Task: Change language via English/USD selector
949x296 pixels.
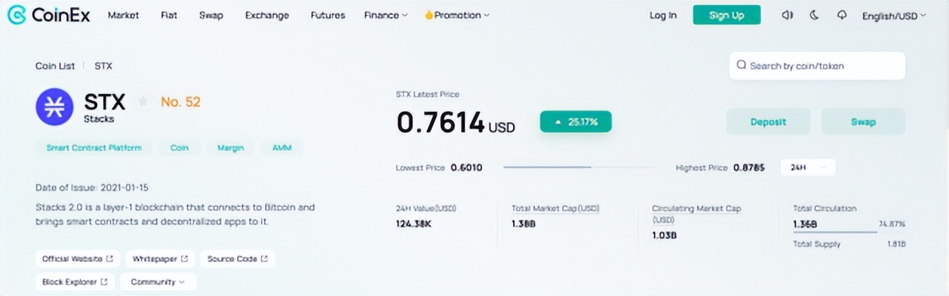Action: [x=894, y=16]
